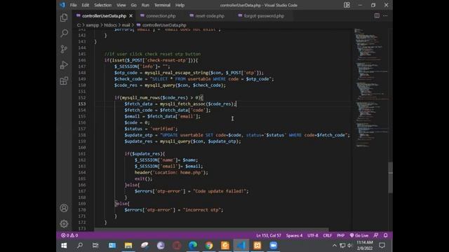Launch Google Chrome from the taskbar

(x=209, y=245)
